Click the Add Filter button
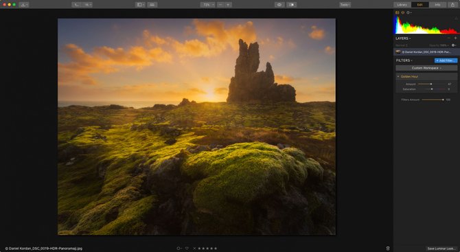This screenshot has height=252, width=460. [446, 60]
